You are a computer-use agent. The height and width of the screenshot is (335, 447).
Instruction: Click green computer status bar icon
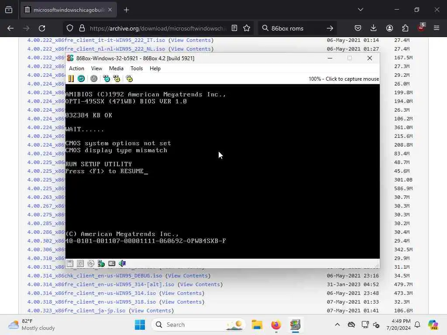(x=101, y=263)
